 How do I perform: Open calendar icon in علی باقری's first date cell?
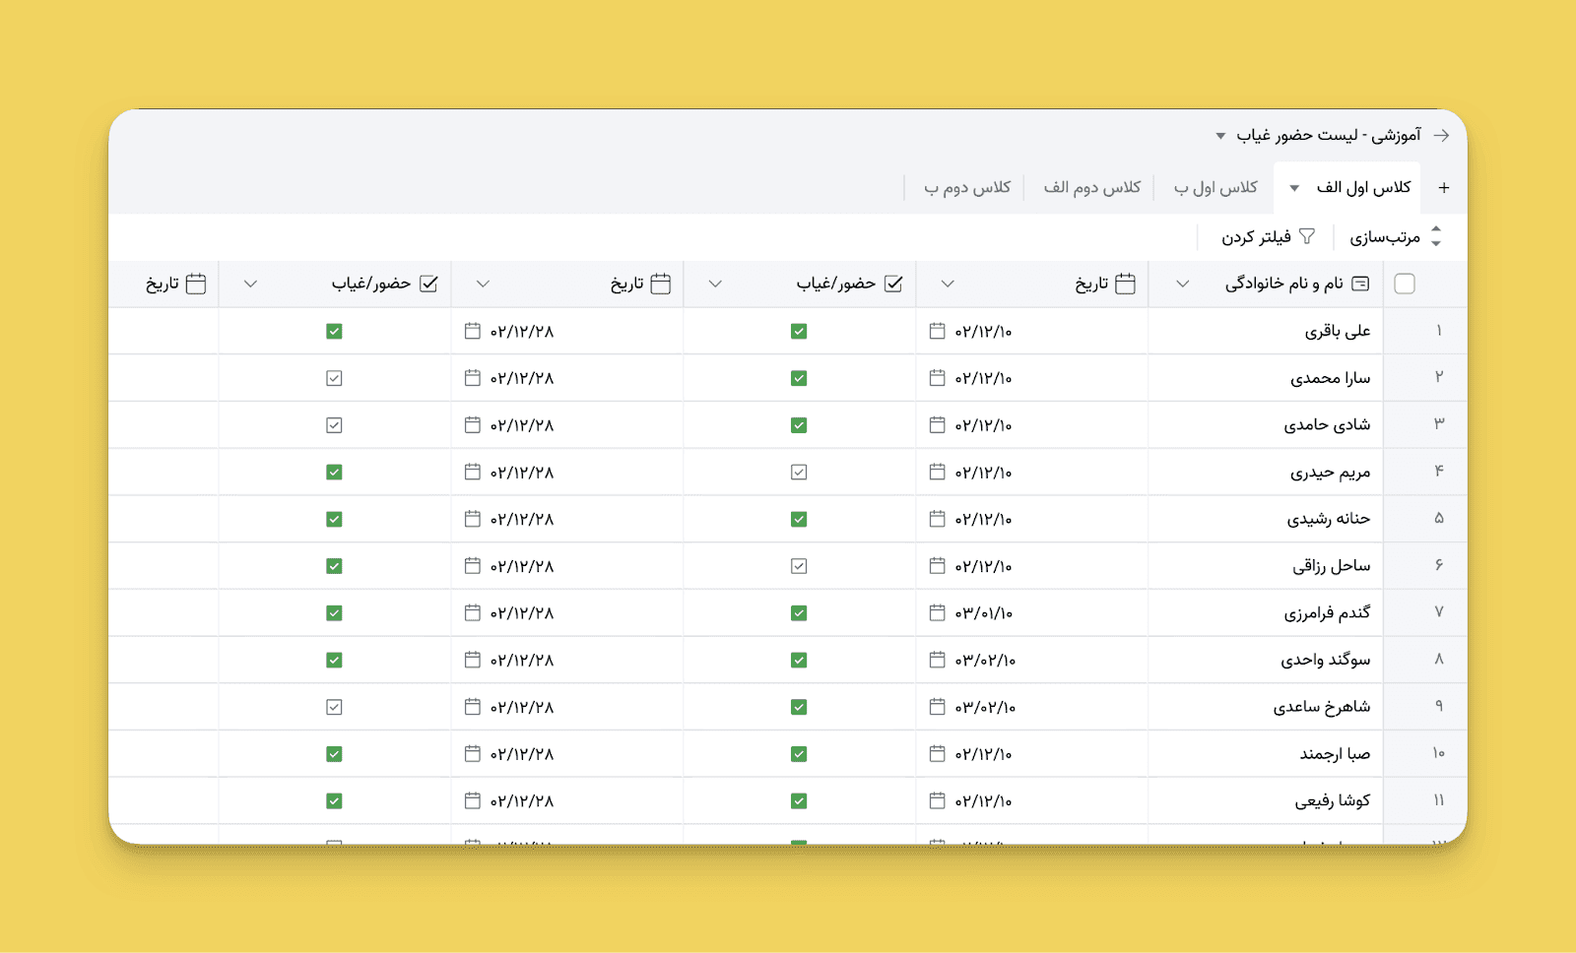(x=937, y=331)
